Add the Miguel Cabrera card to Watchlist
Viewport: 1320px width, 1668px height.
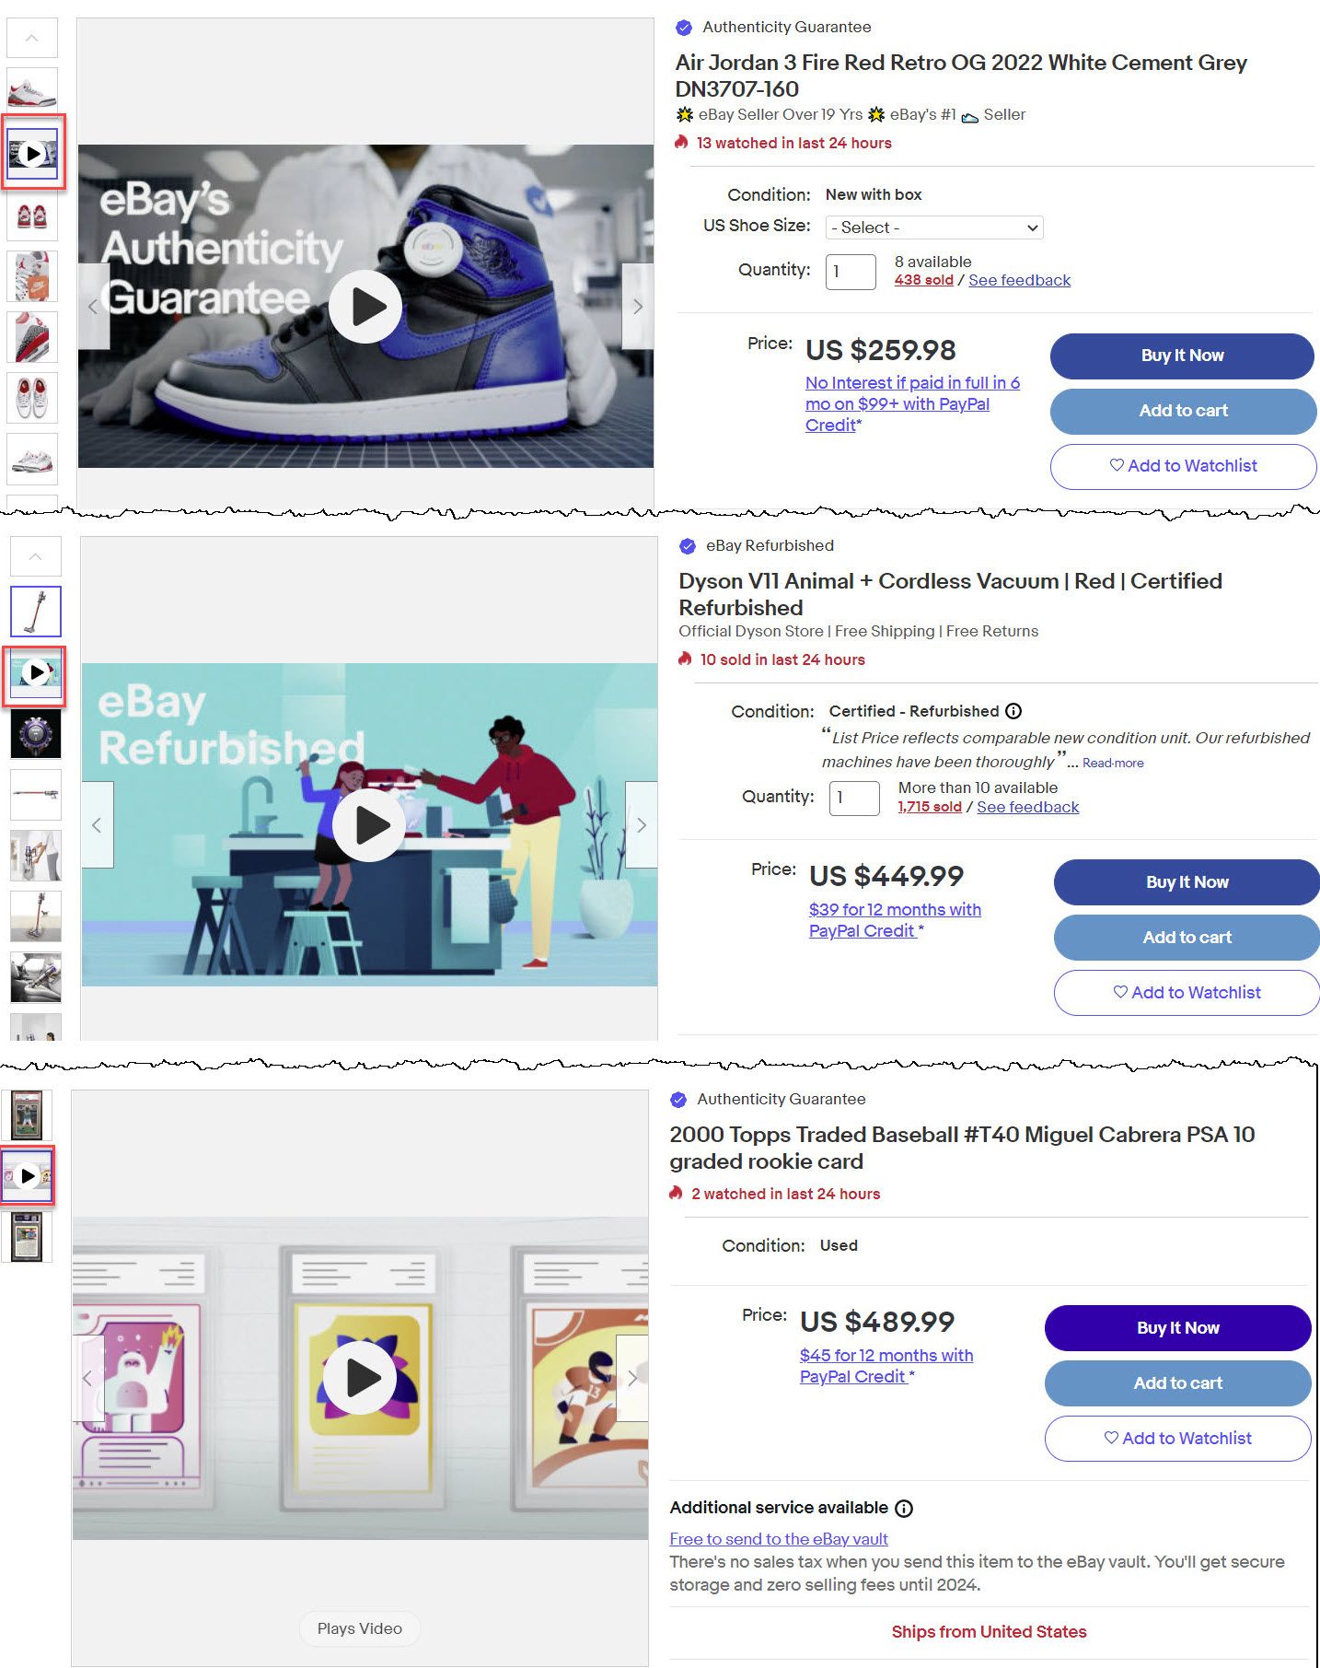(x=1177, y=1439)
